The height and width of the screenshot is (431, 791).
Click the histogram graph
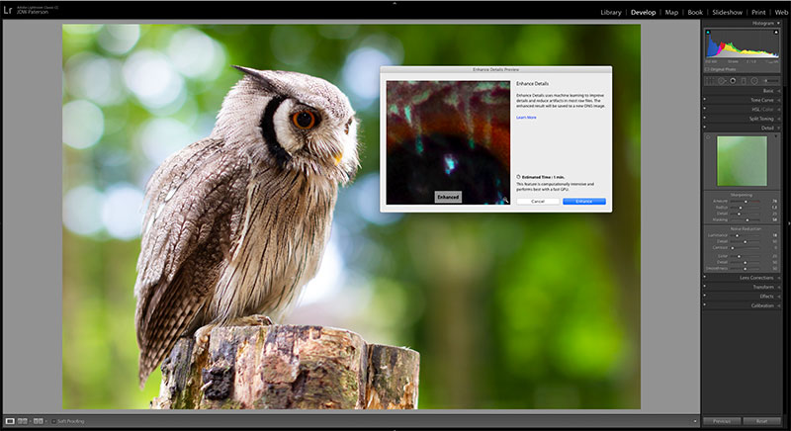742,43
